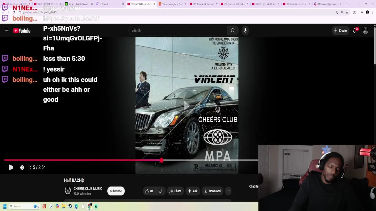Click the Half BACH$ video player
The height and width of the screenshot is (211, 376).
187,105
